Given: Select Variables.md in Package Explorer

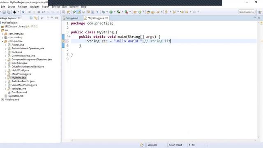Looking at the screenshot, I should click(12, 99).
